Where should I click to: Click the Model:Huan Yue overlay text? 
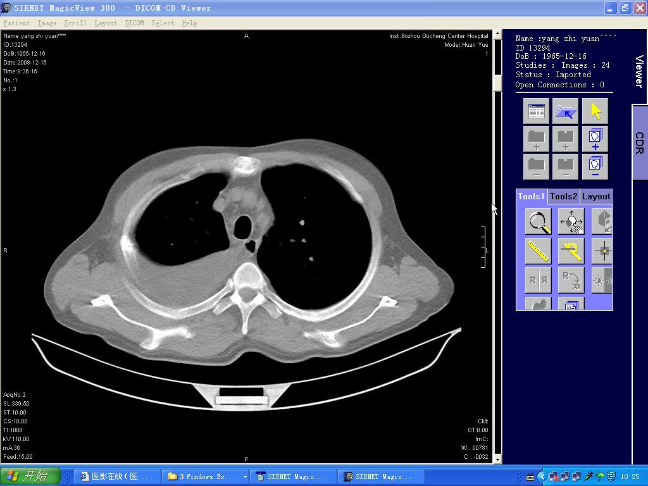[x=466, y=45]
